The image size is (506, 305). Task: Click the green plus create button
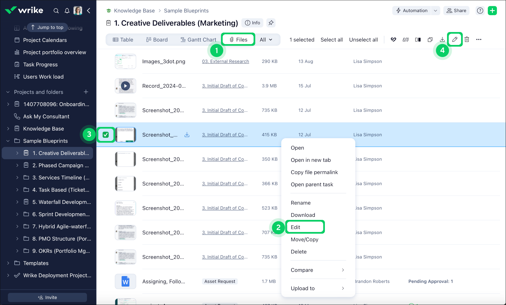pyautogui.click(x=492, y=11)
